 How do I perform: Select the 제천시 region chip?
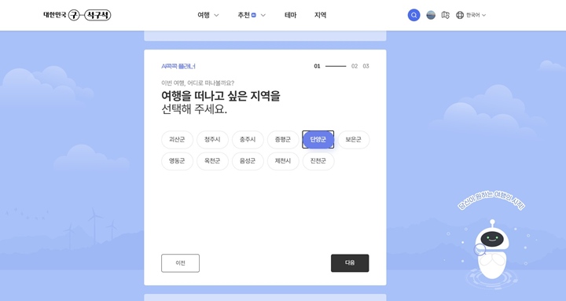click(x=283, y=161)
